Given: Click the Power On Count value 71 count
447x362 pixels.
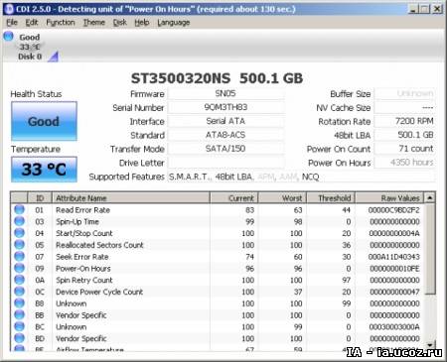Looking at the screenshot, I should click(404, 149).
